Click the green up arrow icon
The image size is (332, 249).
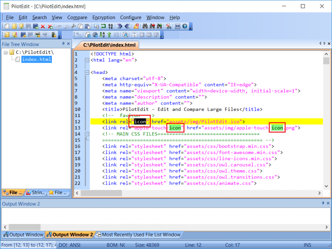(x=109, y=35)
